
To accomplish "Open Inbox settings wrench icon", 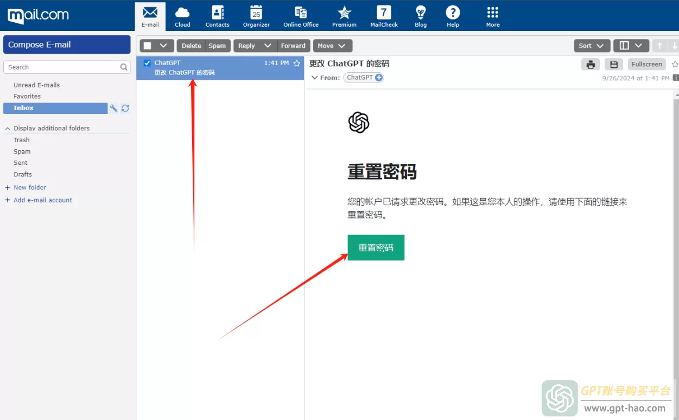I will point(113,109).
